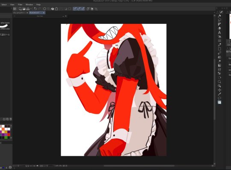Screen dimensions: 231x170
Task: Click the rotation slider in the canvas status bar
Action: pos(51,166)
